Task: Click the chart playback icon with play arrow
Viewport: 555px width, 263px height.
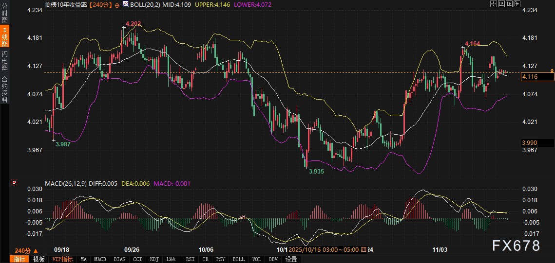Action: (510, 3)
